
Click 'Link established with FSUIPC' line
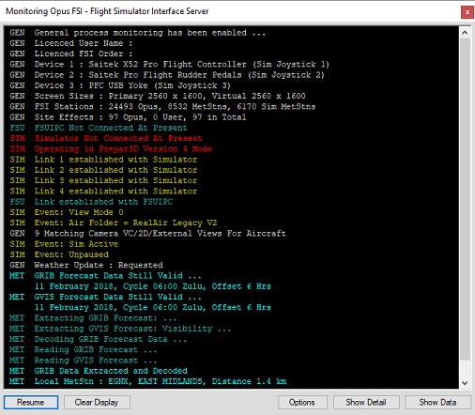point(91,202)
